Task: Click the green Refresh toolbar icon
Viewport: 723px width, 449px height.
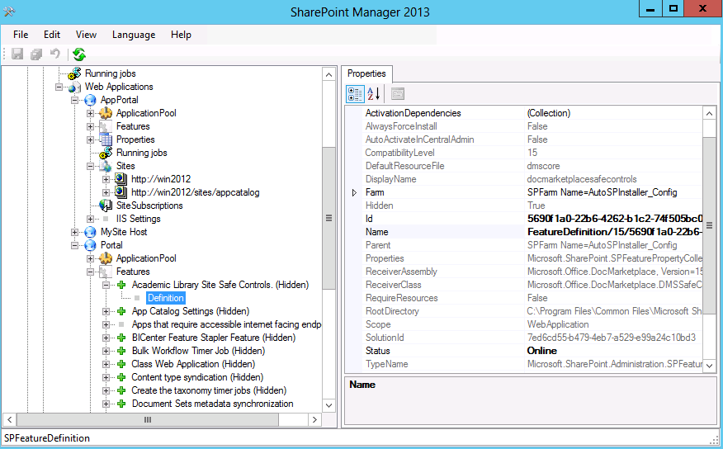Action: click(x=79, y=54)
